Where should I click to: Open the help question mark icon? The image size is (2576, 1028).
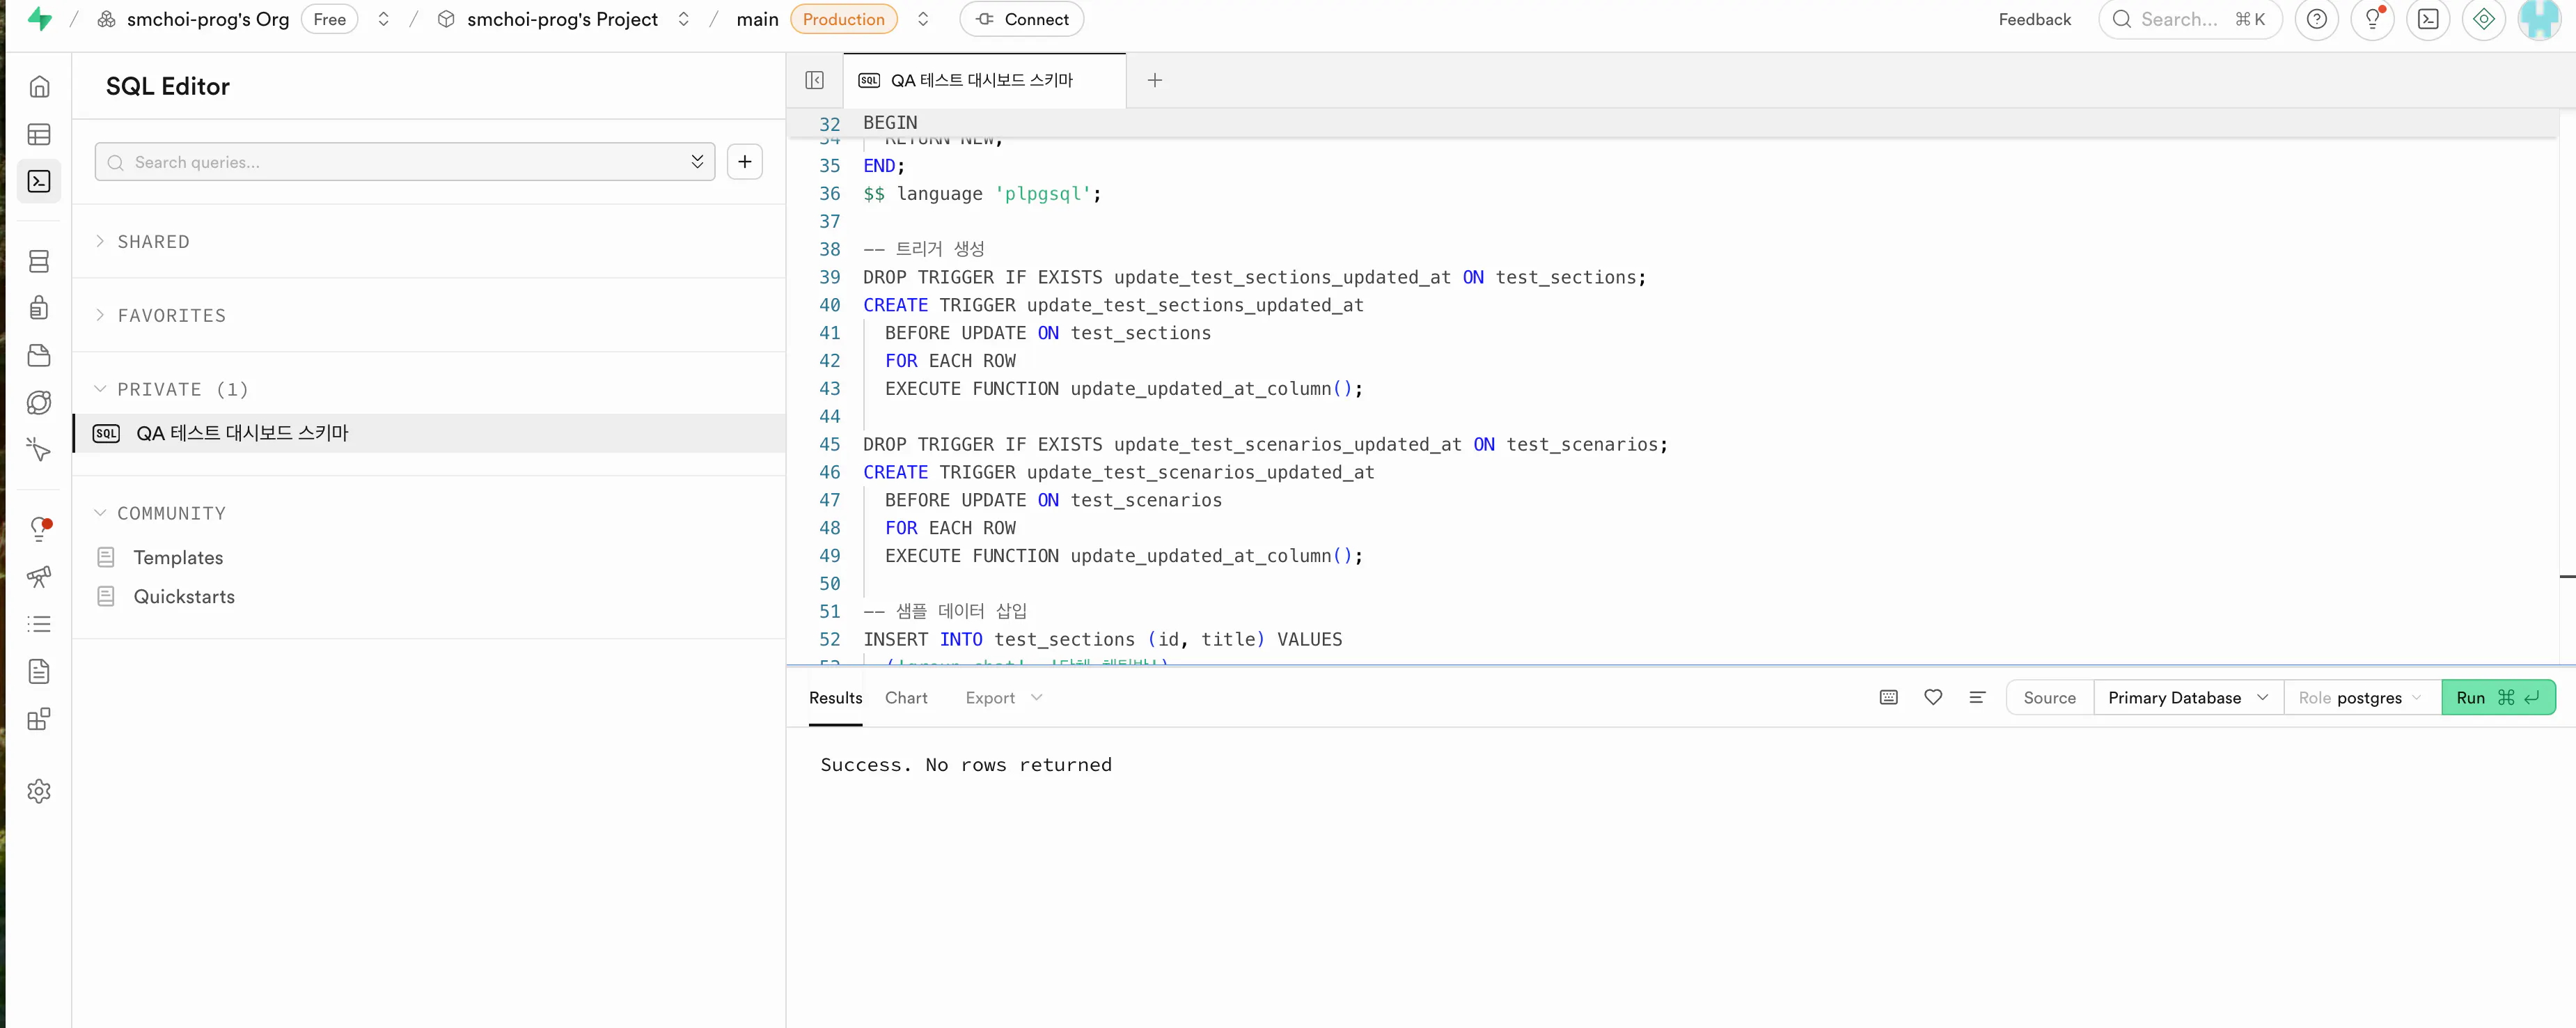tap(2316, 19)
